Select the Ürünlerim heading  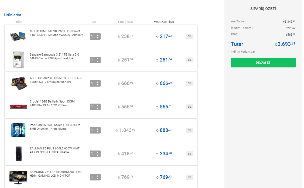point(13,15)
